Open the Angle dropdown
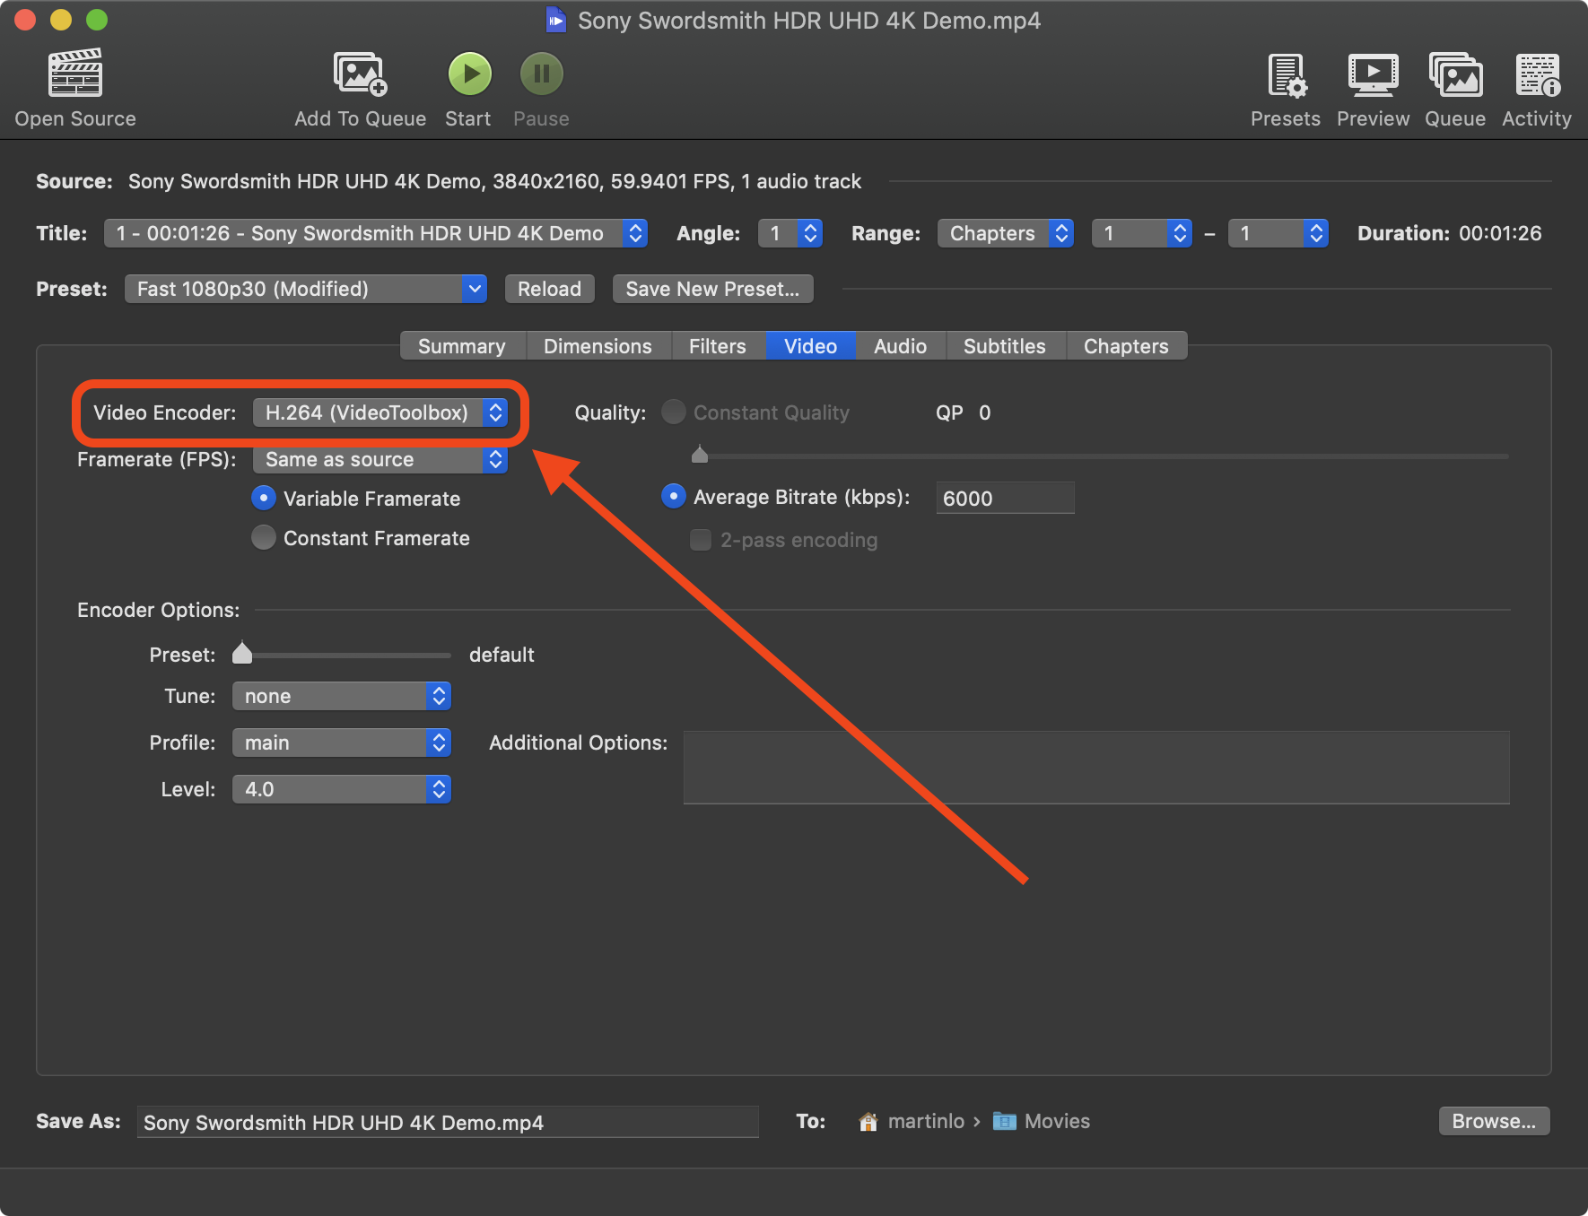 (x=790, y=233)
